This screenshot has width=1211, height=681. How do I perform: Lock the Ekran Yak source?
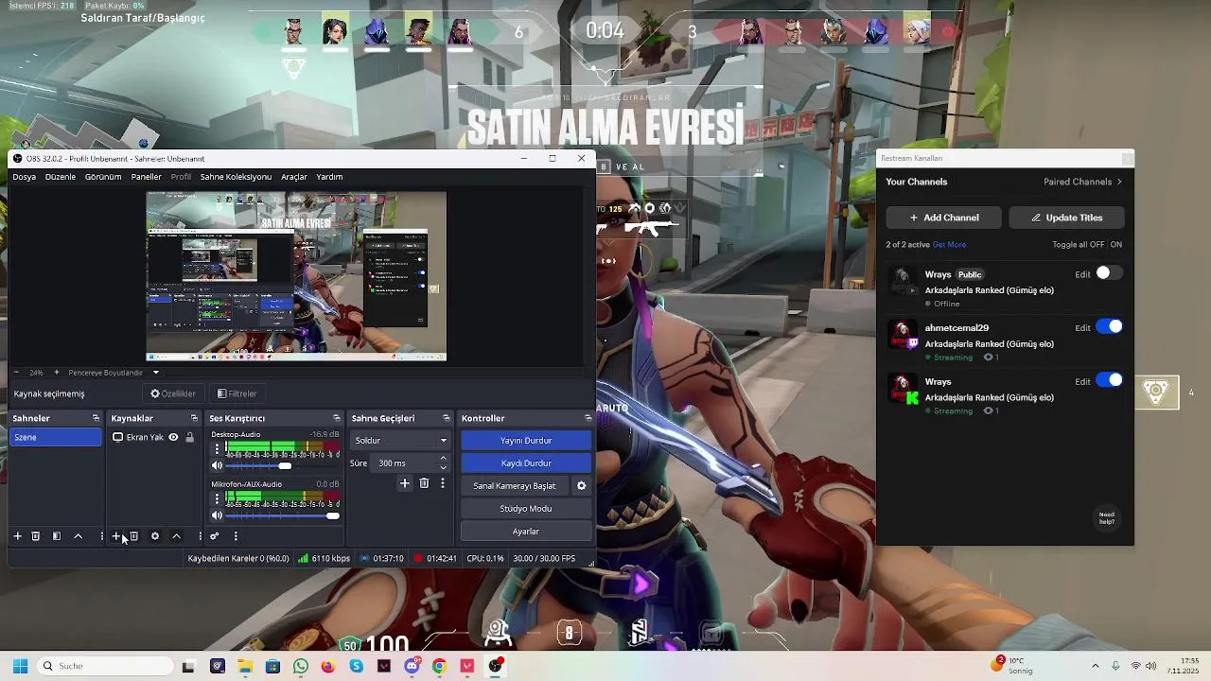[189, 437]
